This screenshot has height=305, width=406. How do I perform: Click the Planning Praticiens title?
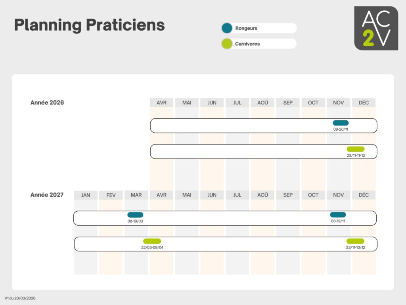coord(89,25)
